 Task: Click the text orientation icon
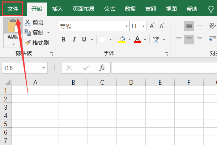click(212, 26)
